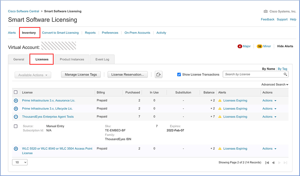This screenshot has width=300, height=176.
Task: Open the rows-per-page dropdown showing 10
Action: pyautogui.click(x=20, y=162)
